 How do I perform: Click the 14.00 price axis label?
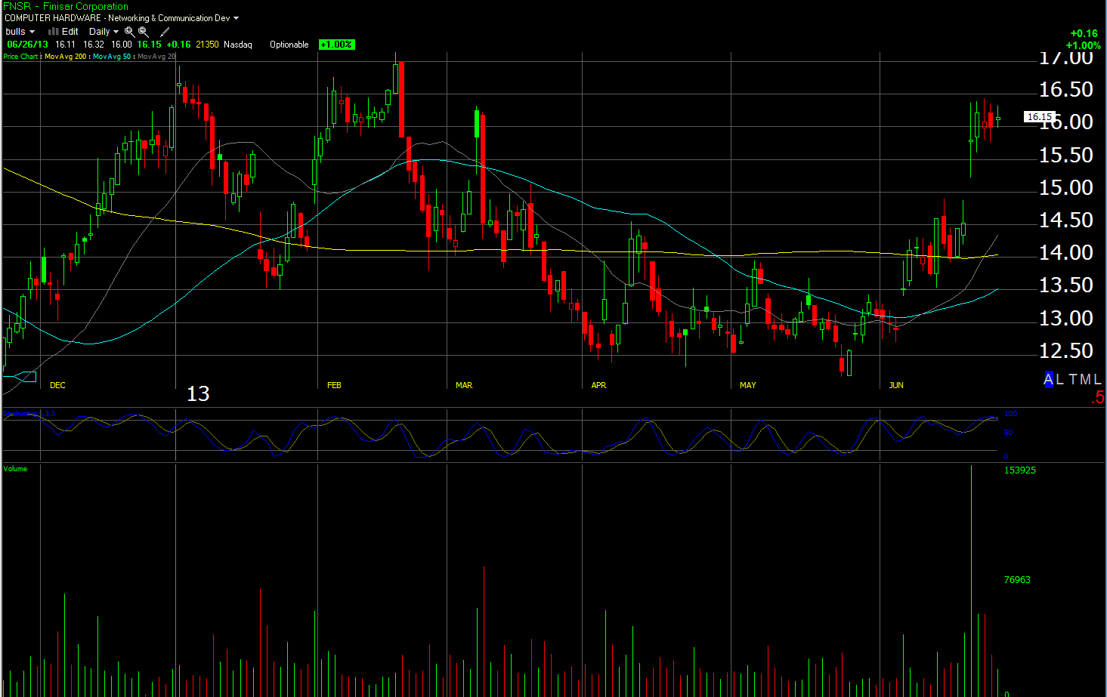tap(1065, 252)
